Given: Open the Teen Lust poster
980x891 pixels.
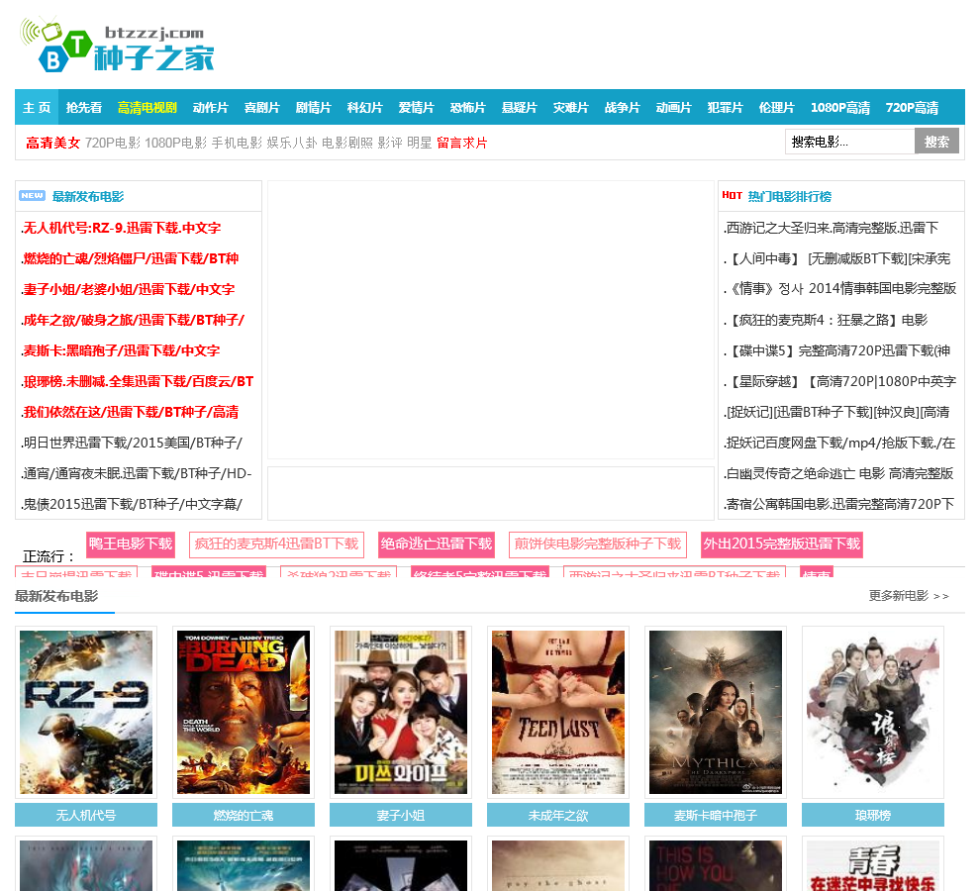Looking at the screenshot, I should tap(558, 712).
